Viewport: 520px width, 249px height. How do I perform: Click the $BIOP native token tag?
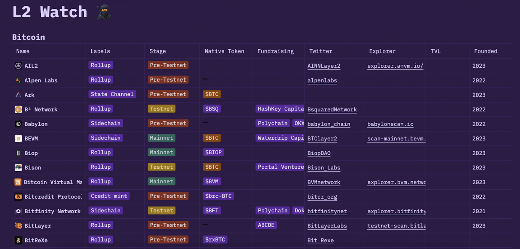[x=213, y=152]
